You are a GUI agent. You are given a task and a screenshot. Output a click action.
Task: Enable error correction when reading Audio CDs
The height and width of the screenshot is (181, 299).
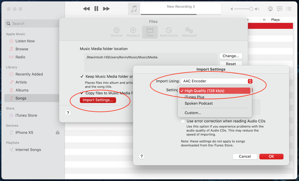tap(183, 121)
